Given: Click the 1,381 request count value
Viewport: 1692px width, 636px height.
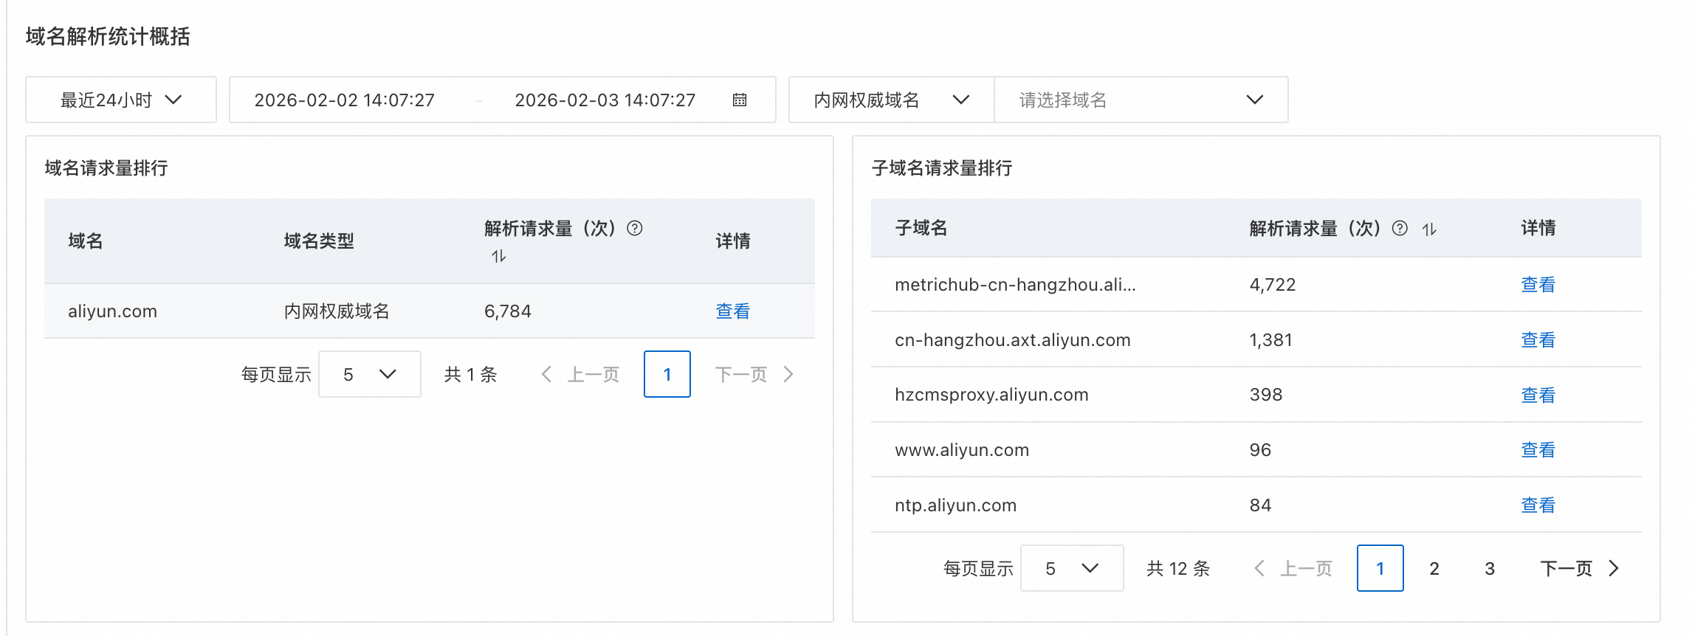Looking at the screenshot, I should [1271, 340].
